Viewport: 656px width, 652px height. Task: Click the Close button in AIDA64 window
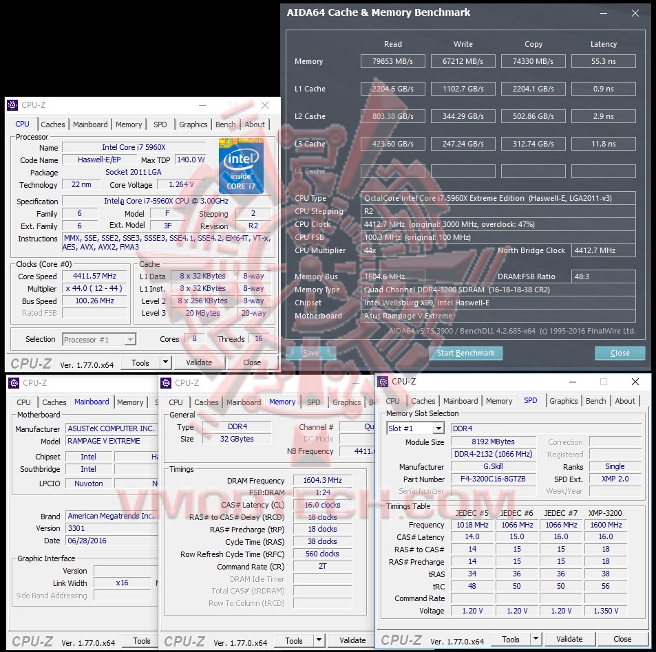pos(620,353)
